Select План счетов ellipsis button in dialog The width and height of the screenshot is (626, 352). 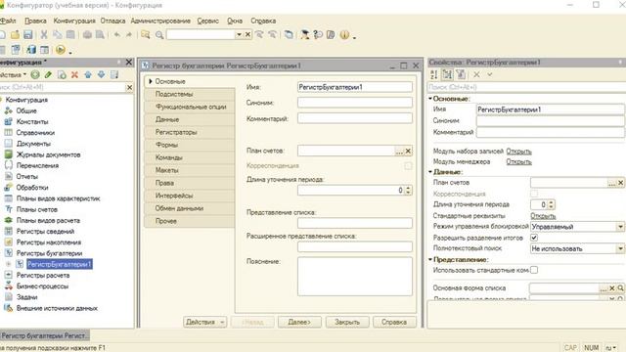pos(399,152)
